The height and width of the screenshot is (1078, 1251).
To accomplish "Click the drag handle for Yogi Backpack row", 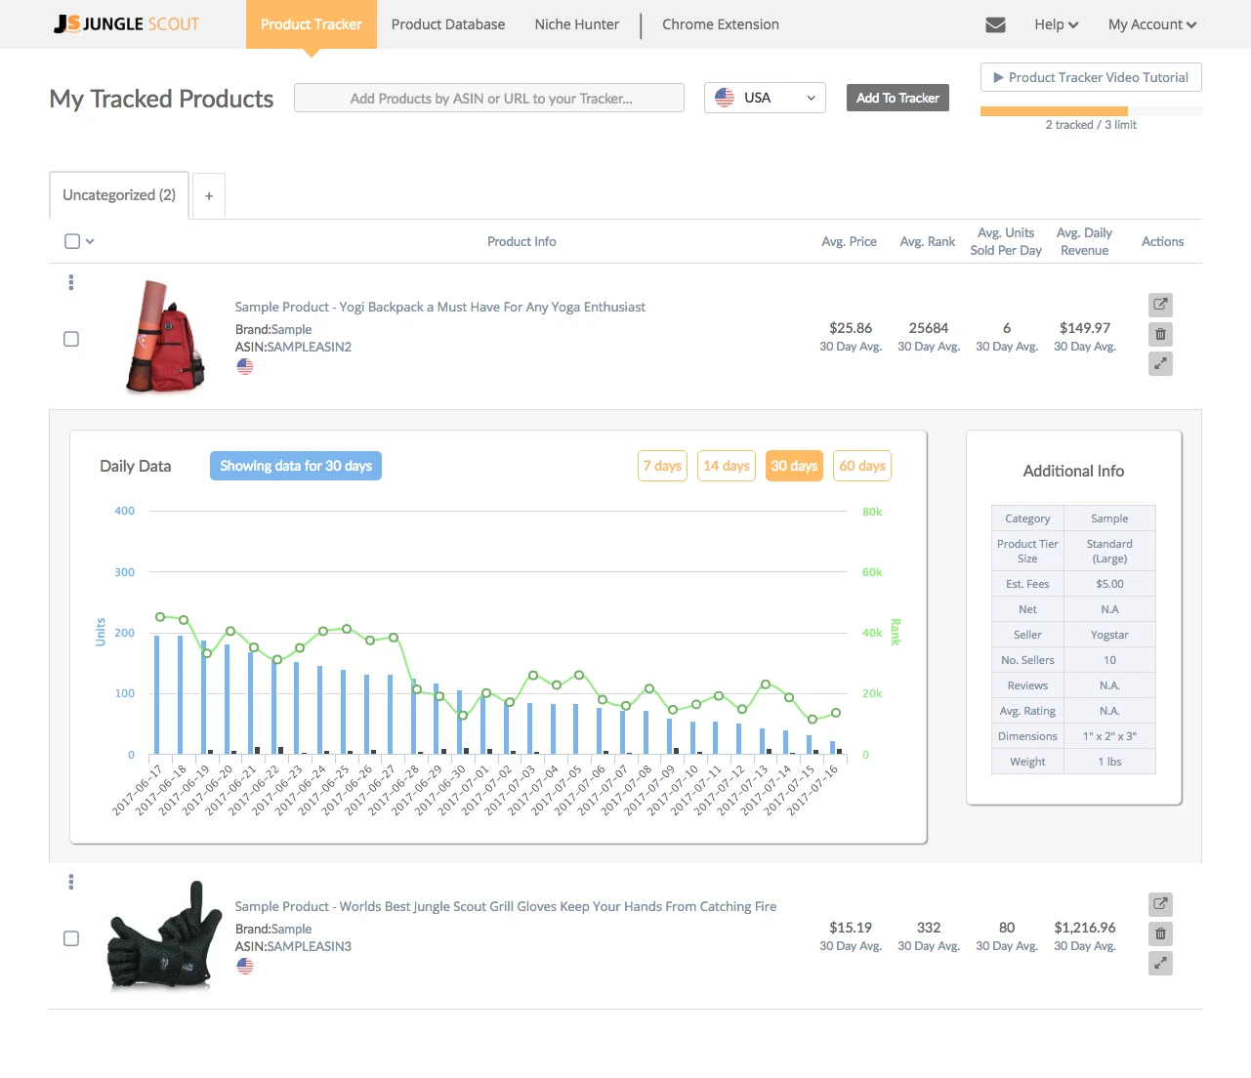I will [71, 282].
